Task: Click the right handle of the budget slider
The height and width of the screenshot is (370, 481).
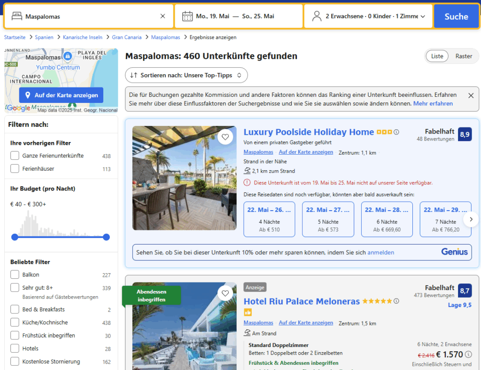Action: [106, 237]
